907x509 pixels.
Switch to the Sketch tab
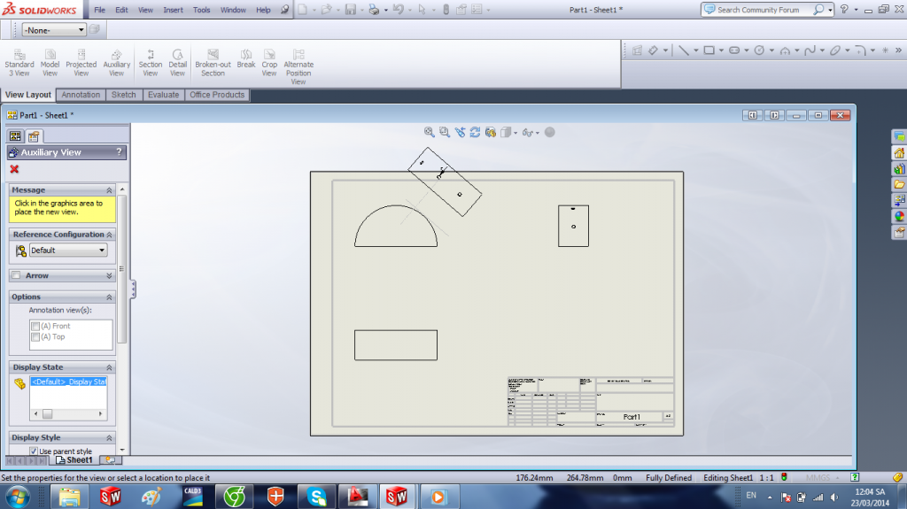124,95
